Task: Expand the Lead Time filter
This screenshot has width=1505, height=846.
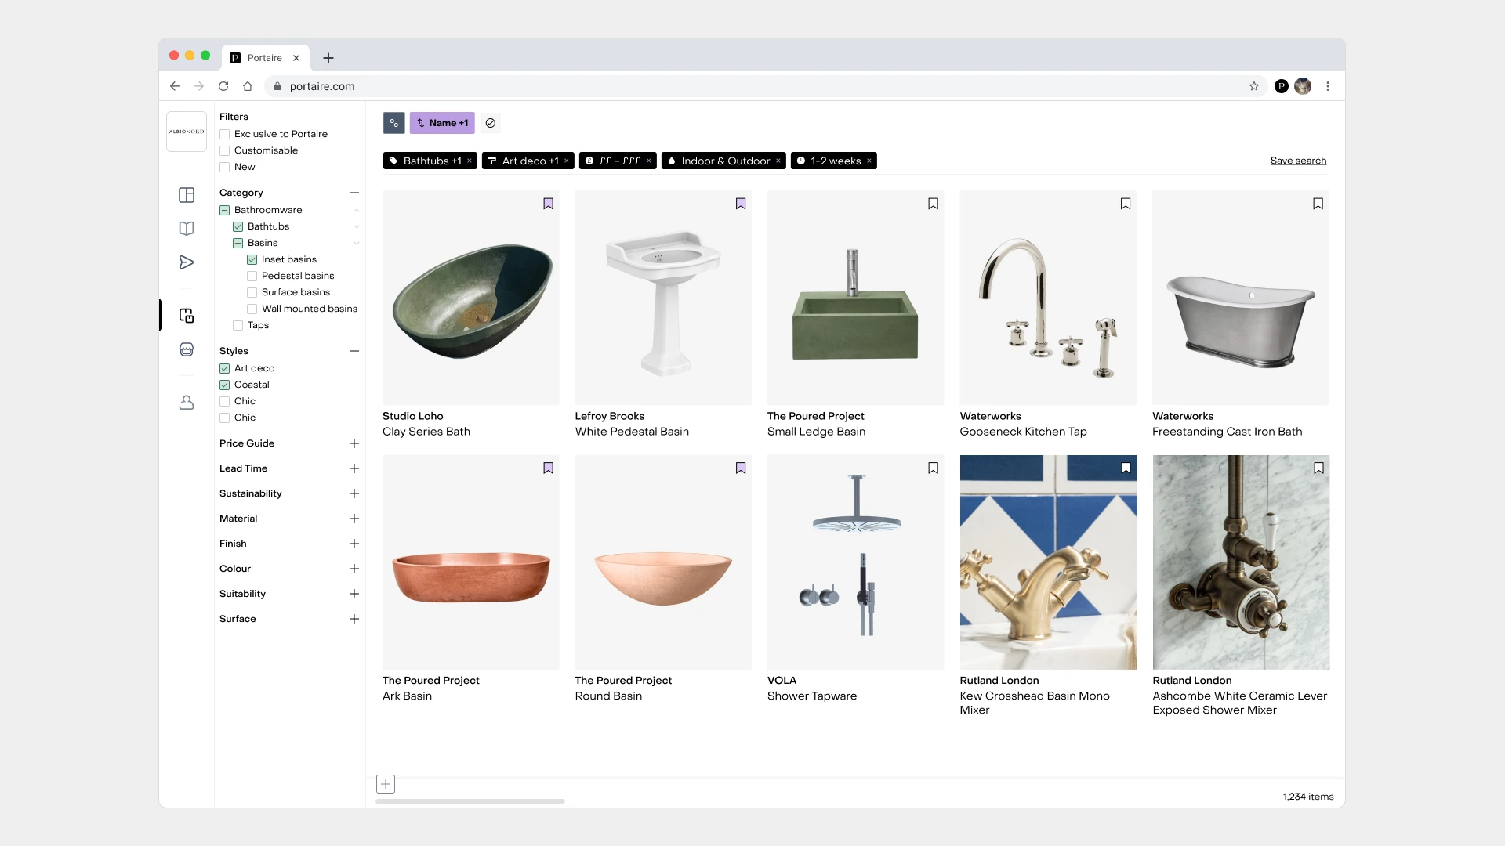Action: coord(354,468)
